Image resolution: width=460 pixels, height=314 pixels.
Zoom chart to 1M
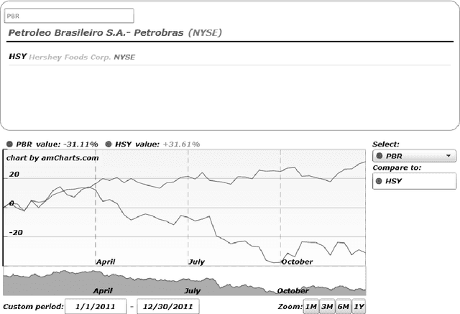(310, 307)
